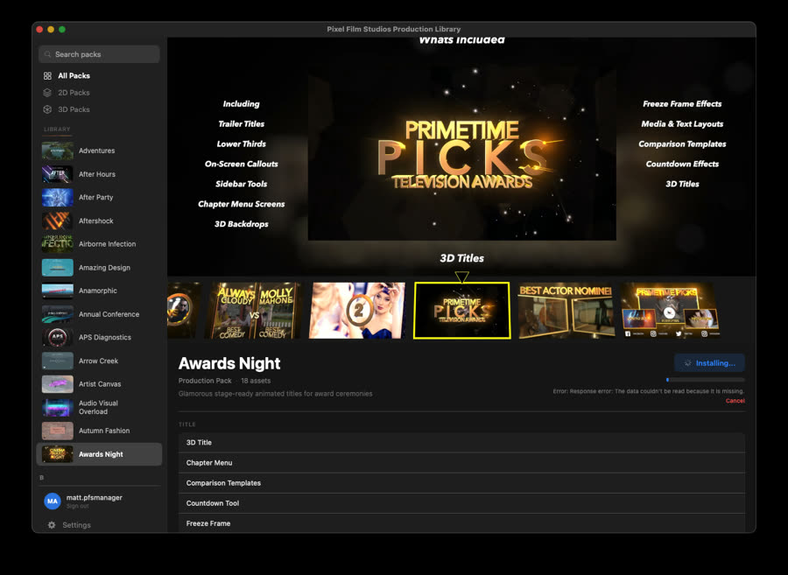Image resolution: width=788 pixels, height=575 pixels.
Task: Click the search magnifier icon
Action: click(x=48, y=54)
